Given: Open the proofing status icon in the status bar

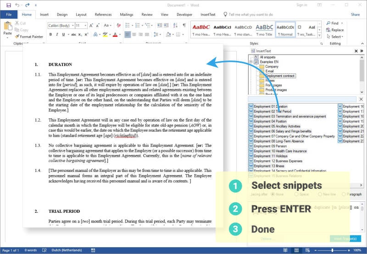Looking at the screenshot, I should [x=44, y=250].
